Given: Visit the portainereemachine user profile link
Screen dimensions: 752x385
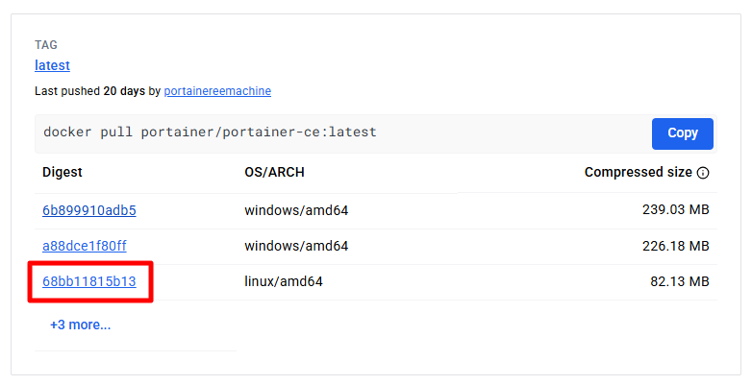Looking at the screenshot, I should pos(217,91).
